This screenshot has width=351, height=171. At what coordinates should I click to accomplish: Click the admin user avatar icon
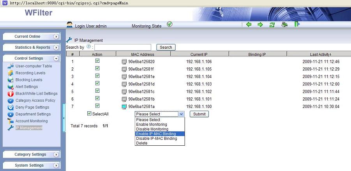[x=70, y=25]
